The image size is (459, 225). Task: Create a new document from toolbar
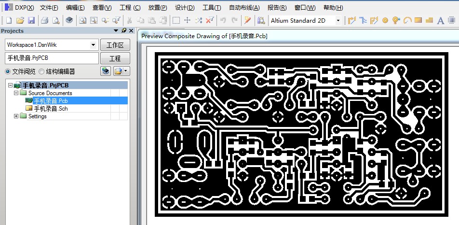click(9, 20)
